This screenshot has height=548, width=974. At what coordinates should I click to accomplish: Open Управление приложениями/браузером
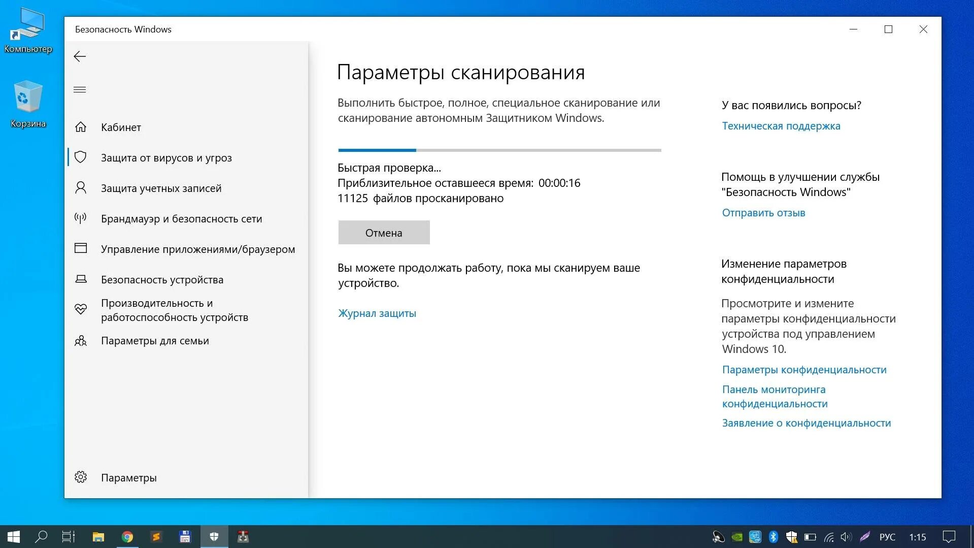[187, 249]
